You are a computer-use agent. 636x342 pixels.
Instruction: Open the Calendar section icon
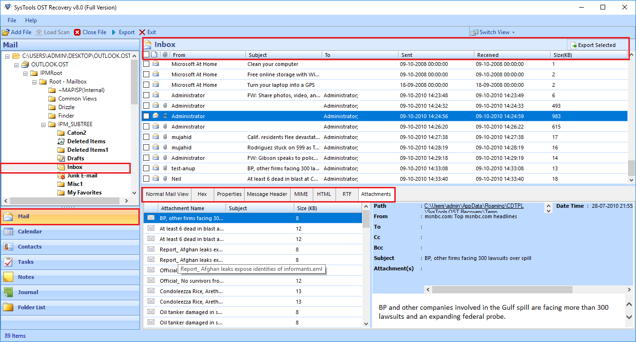[9, 231]
